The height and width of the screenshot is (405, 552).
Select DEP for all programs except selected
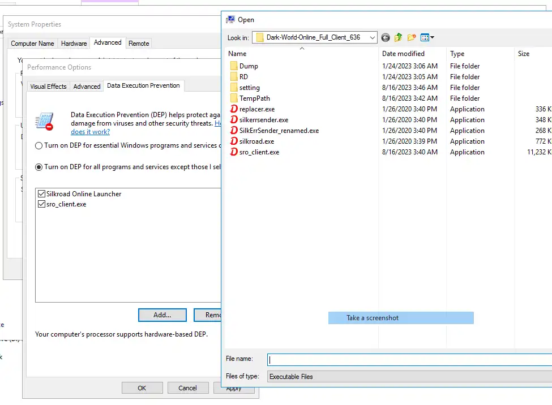point(38,167)
